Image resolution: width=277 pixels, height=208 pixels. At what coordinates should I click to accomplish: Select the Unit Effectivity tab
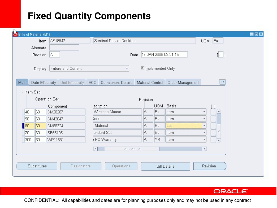(72, 82)
